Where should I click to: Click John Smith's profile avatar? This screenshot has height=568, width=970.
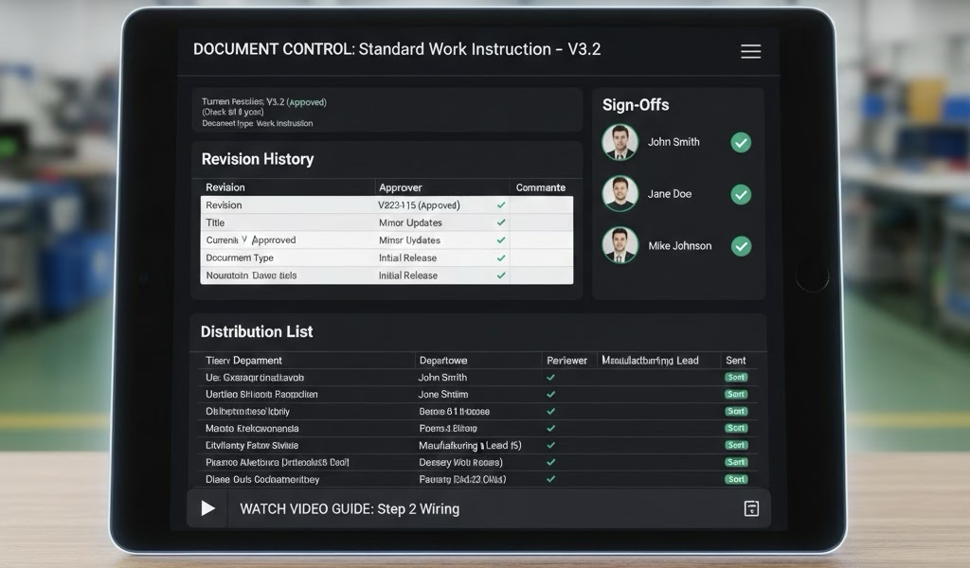pos(620,142)
